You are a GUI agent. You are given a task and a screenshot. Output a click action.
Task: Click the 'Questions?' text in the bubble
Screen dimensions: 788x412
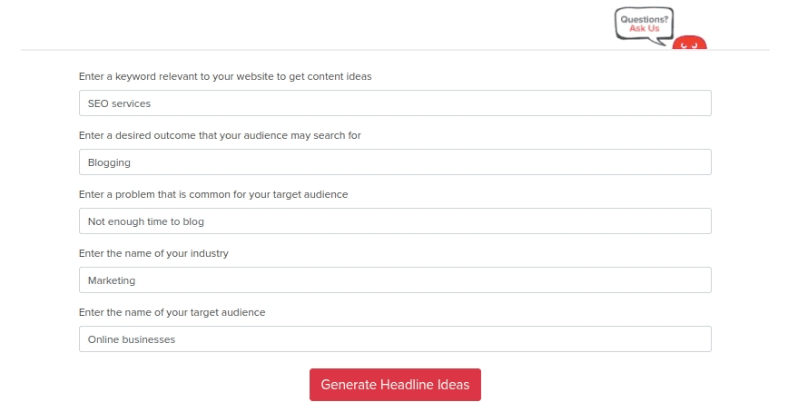coord(645,18)
